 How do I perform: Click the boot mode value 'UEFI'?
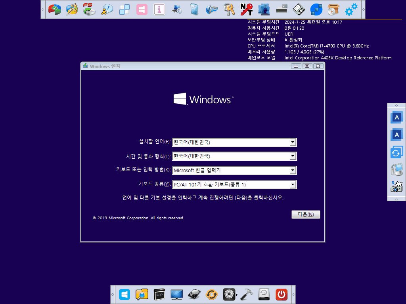(289, 34)
